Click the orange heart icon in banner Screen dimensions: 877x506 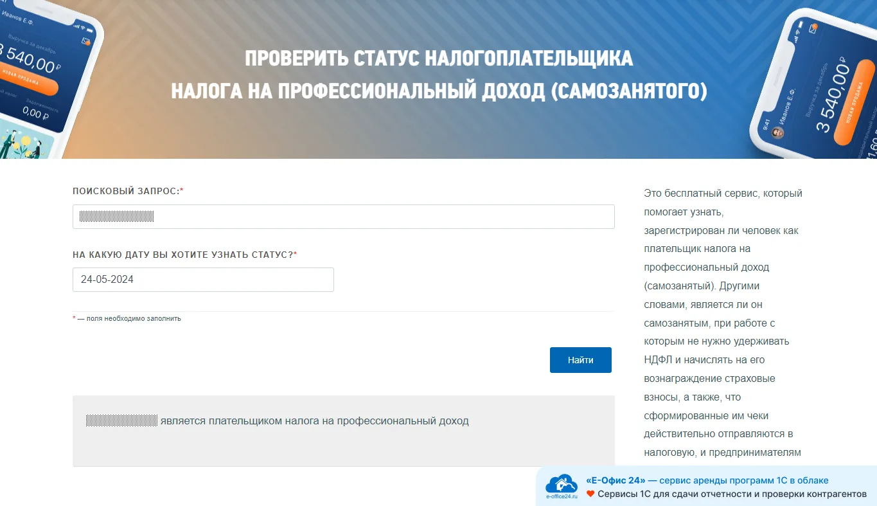[x=590, y=494]
